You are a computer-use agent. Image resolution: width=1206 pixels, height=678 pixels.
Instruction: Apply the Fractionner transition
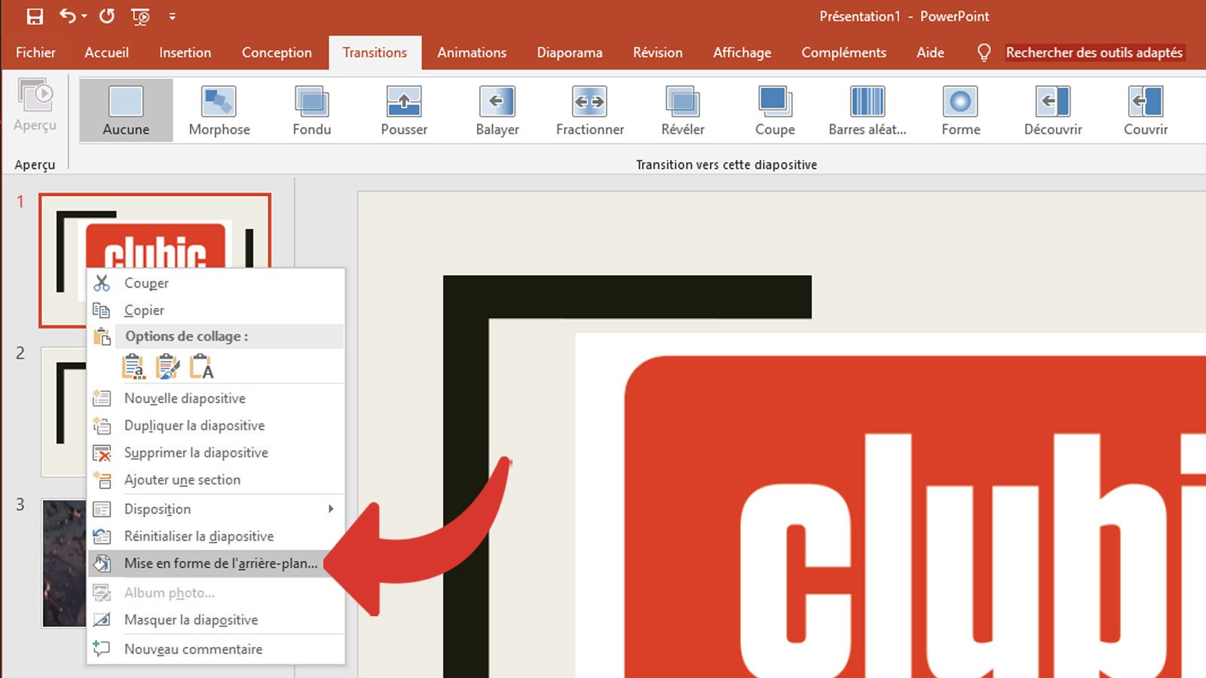coord(589,109)
